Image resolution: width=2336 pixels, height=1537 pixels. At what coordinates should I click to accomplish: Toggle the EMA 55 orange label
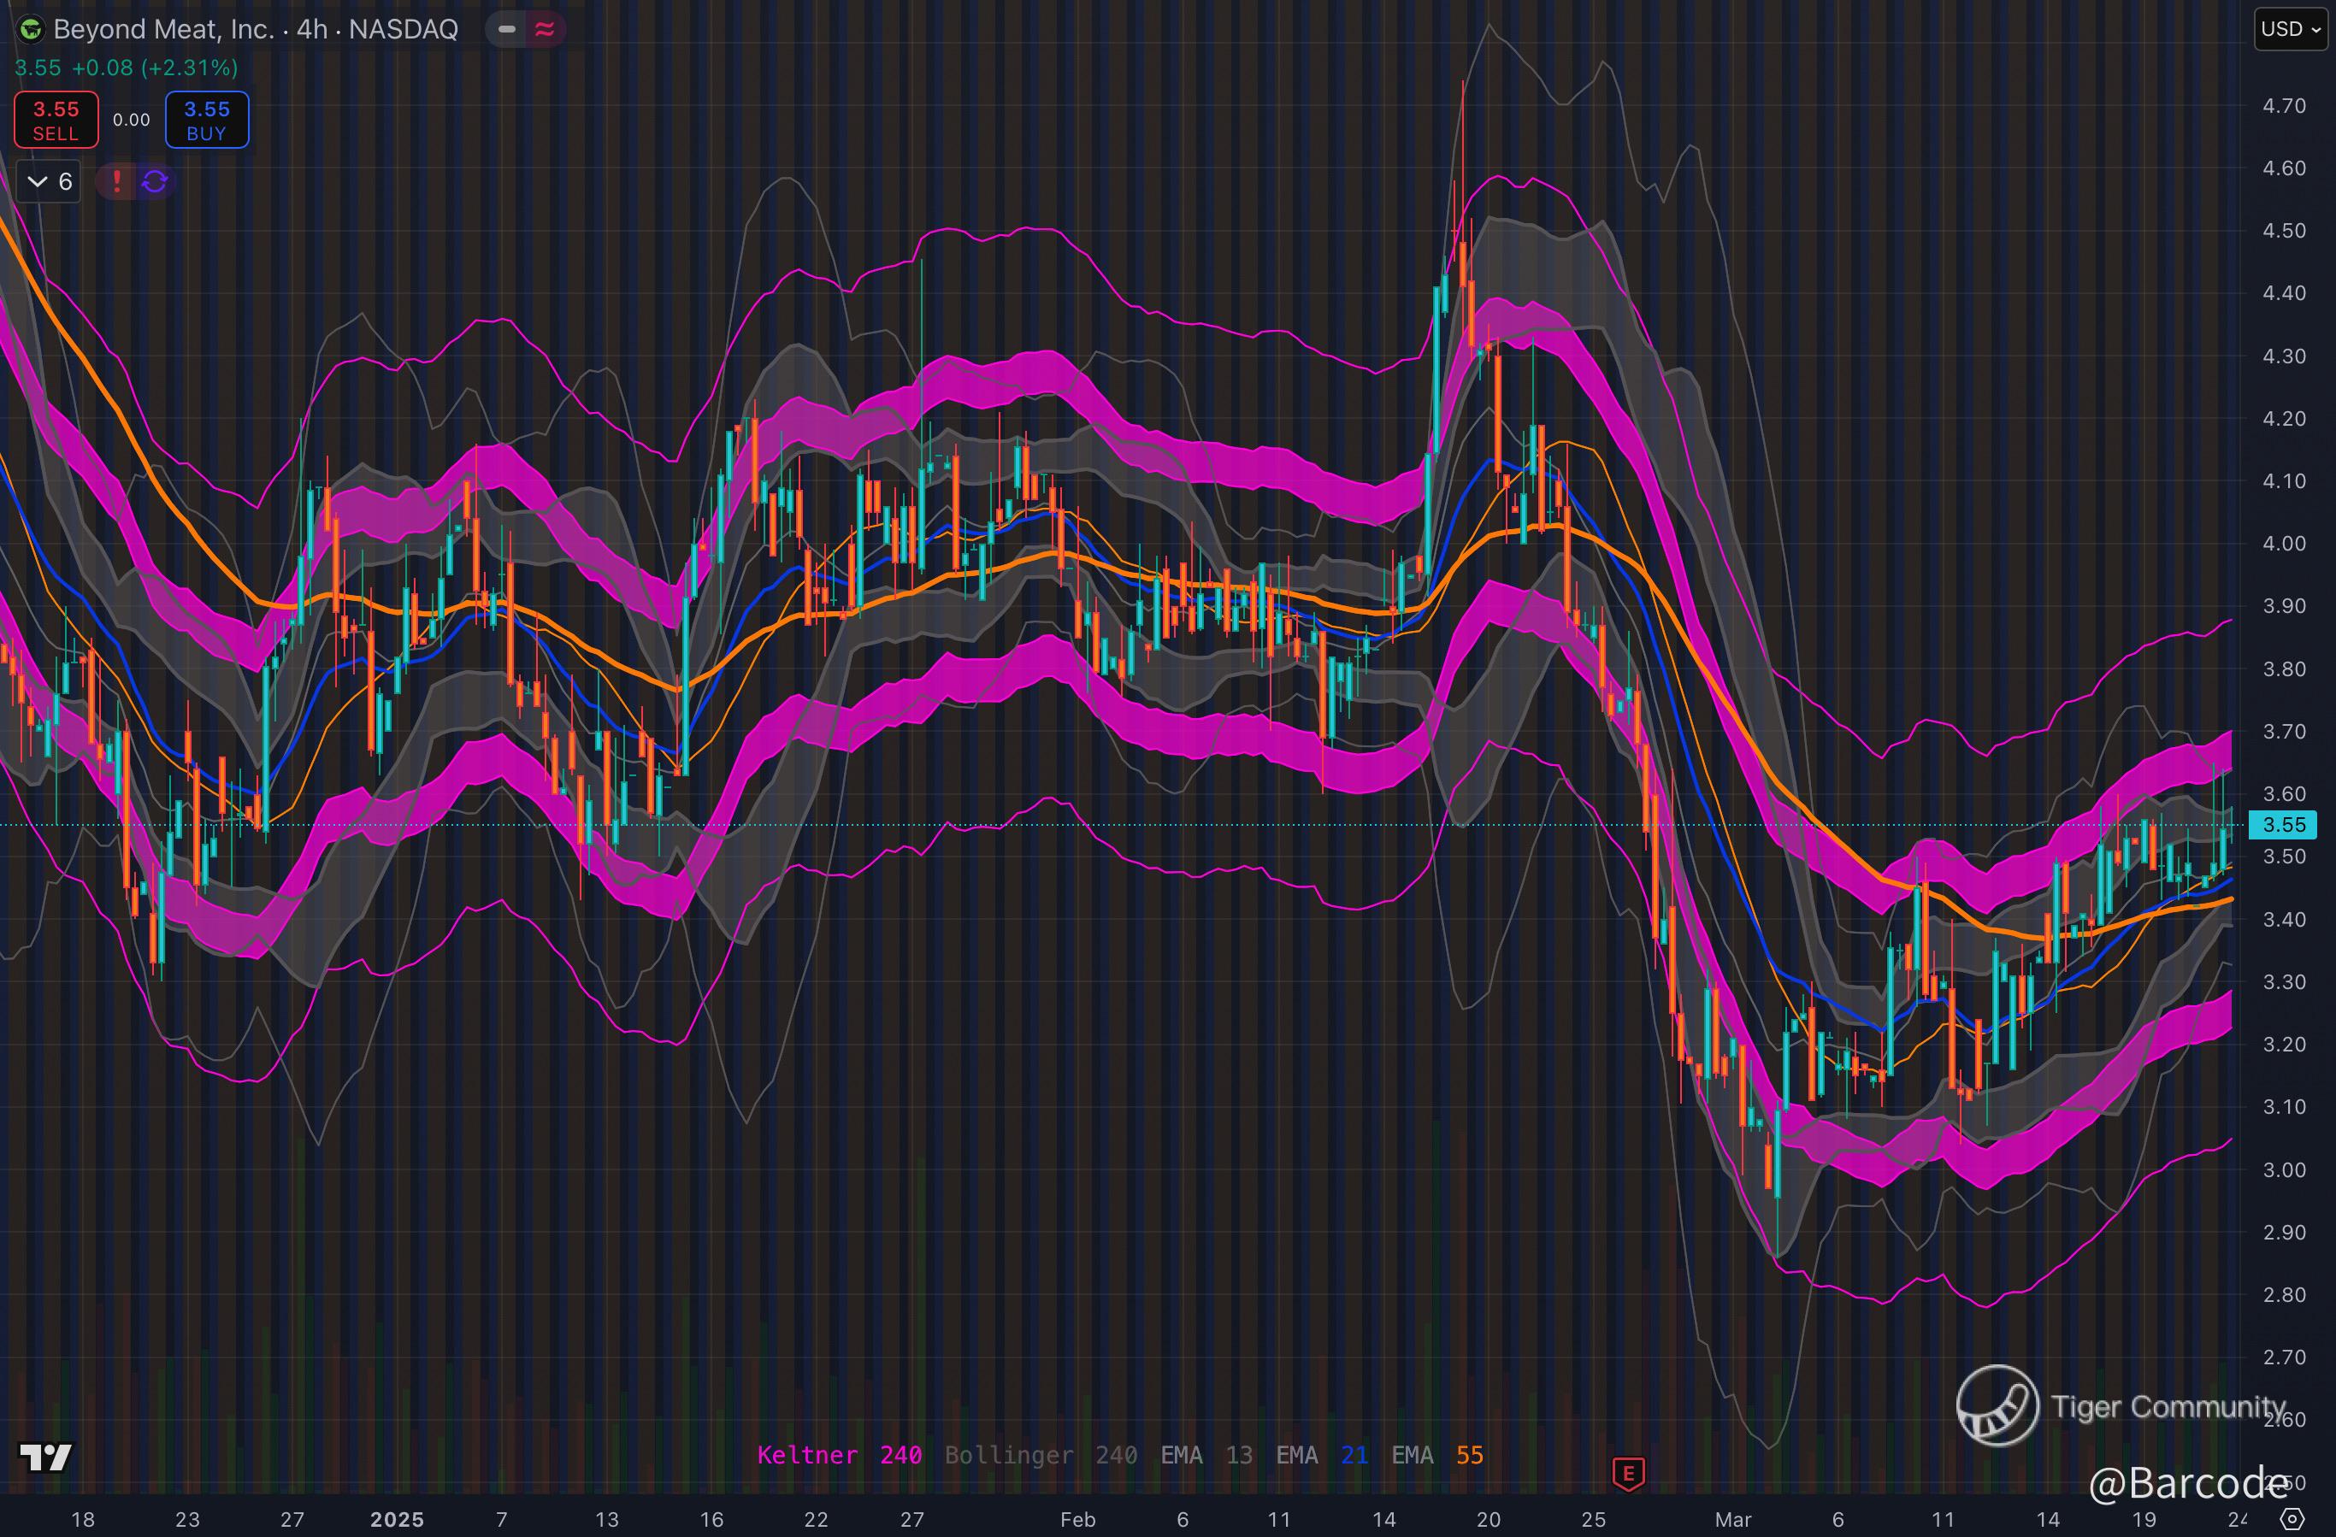point(1437,1455)
